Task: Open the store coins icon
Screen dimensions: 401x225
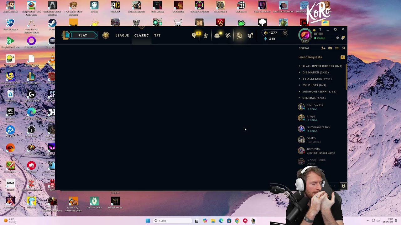Action: tap(250, 36)
